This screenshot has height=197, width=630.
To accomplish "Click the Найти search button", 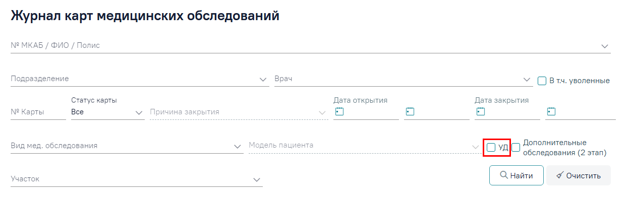I will click(x=516, y=175).
